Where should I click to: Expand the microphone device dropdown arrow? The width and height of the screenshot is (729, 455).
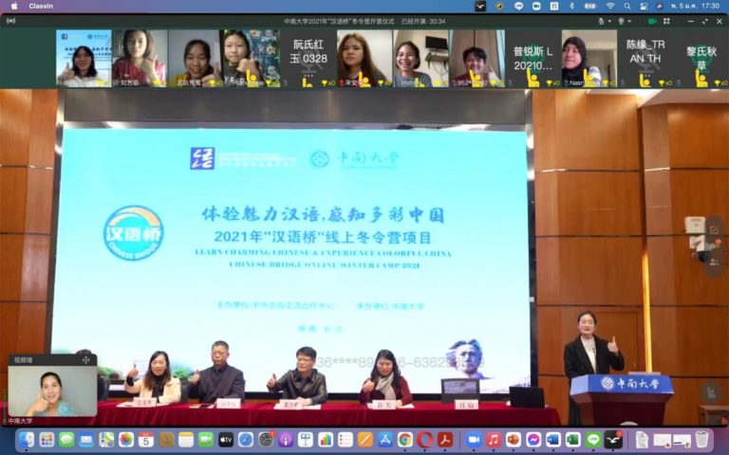click(x=609, y=22)
